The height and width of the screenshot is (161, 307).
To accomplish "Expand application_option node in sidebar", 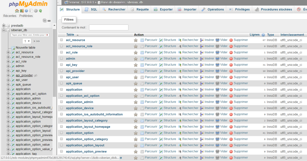I will (8, 122).
